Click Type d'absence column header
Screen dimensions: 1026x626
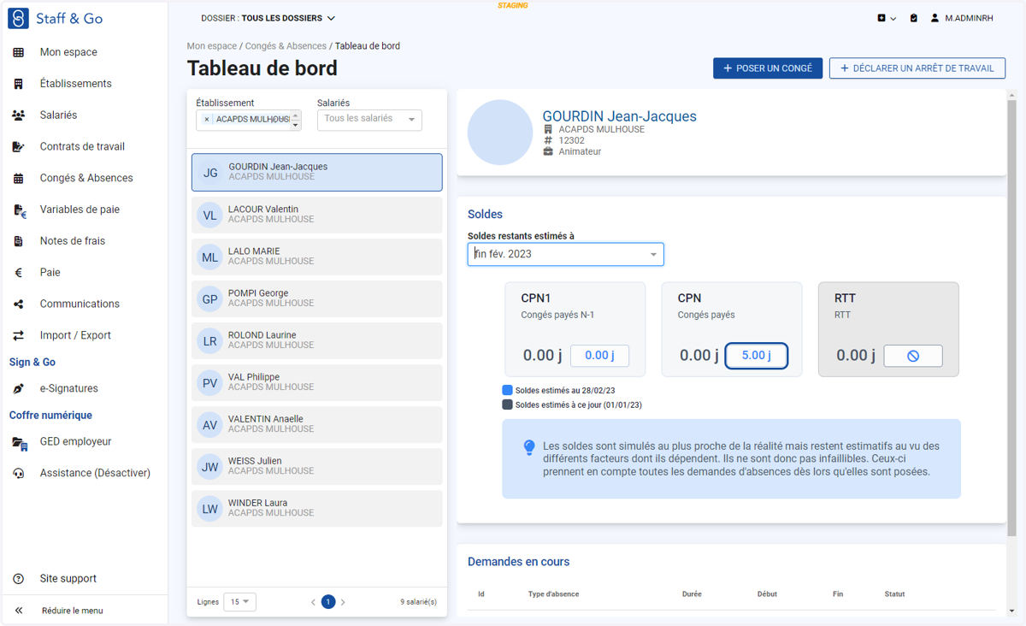(x=552, y=594)
